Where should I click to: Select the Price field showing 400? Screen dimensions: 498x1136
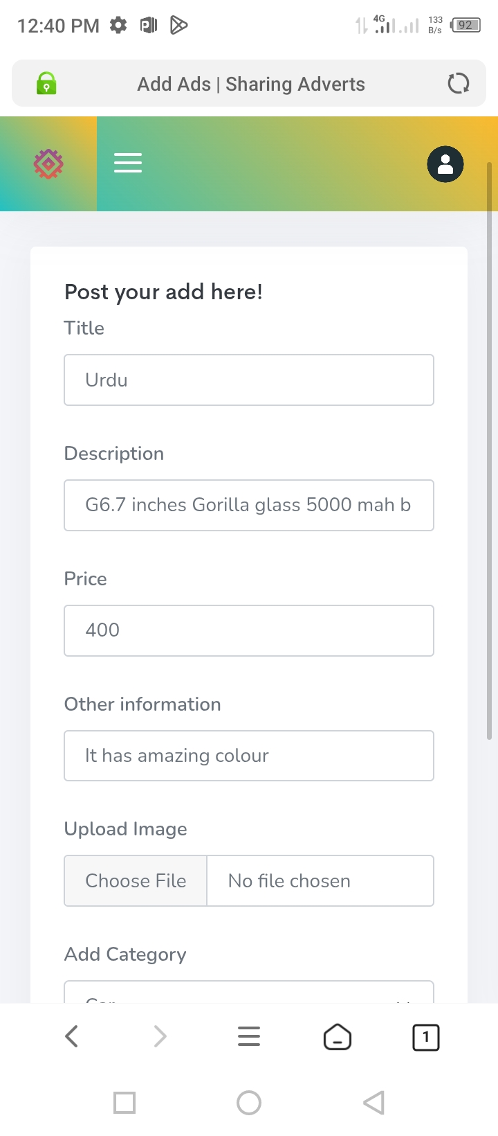pos(249,630)
